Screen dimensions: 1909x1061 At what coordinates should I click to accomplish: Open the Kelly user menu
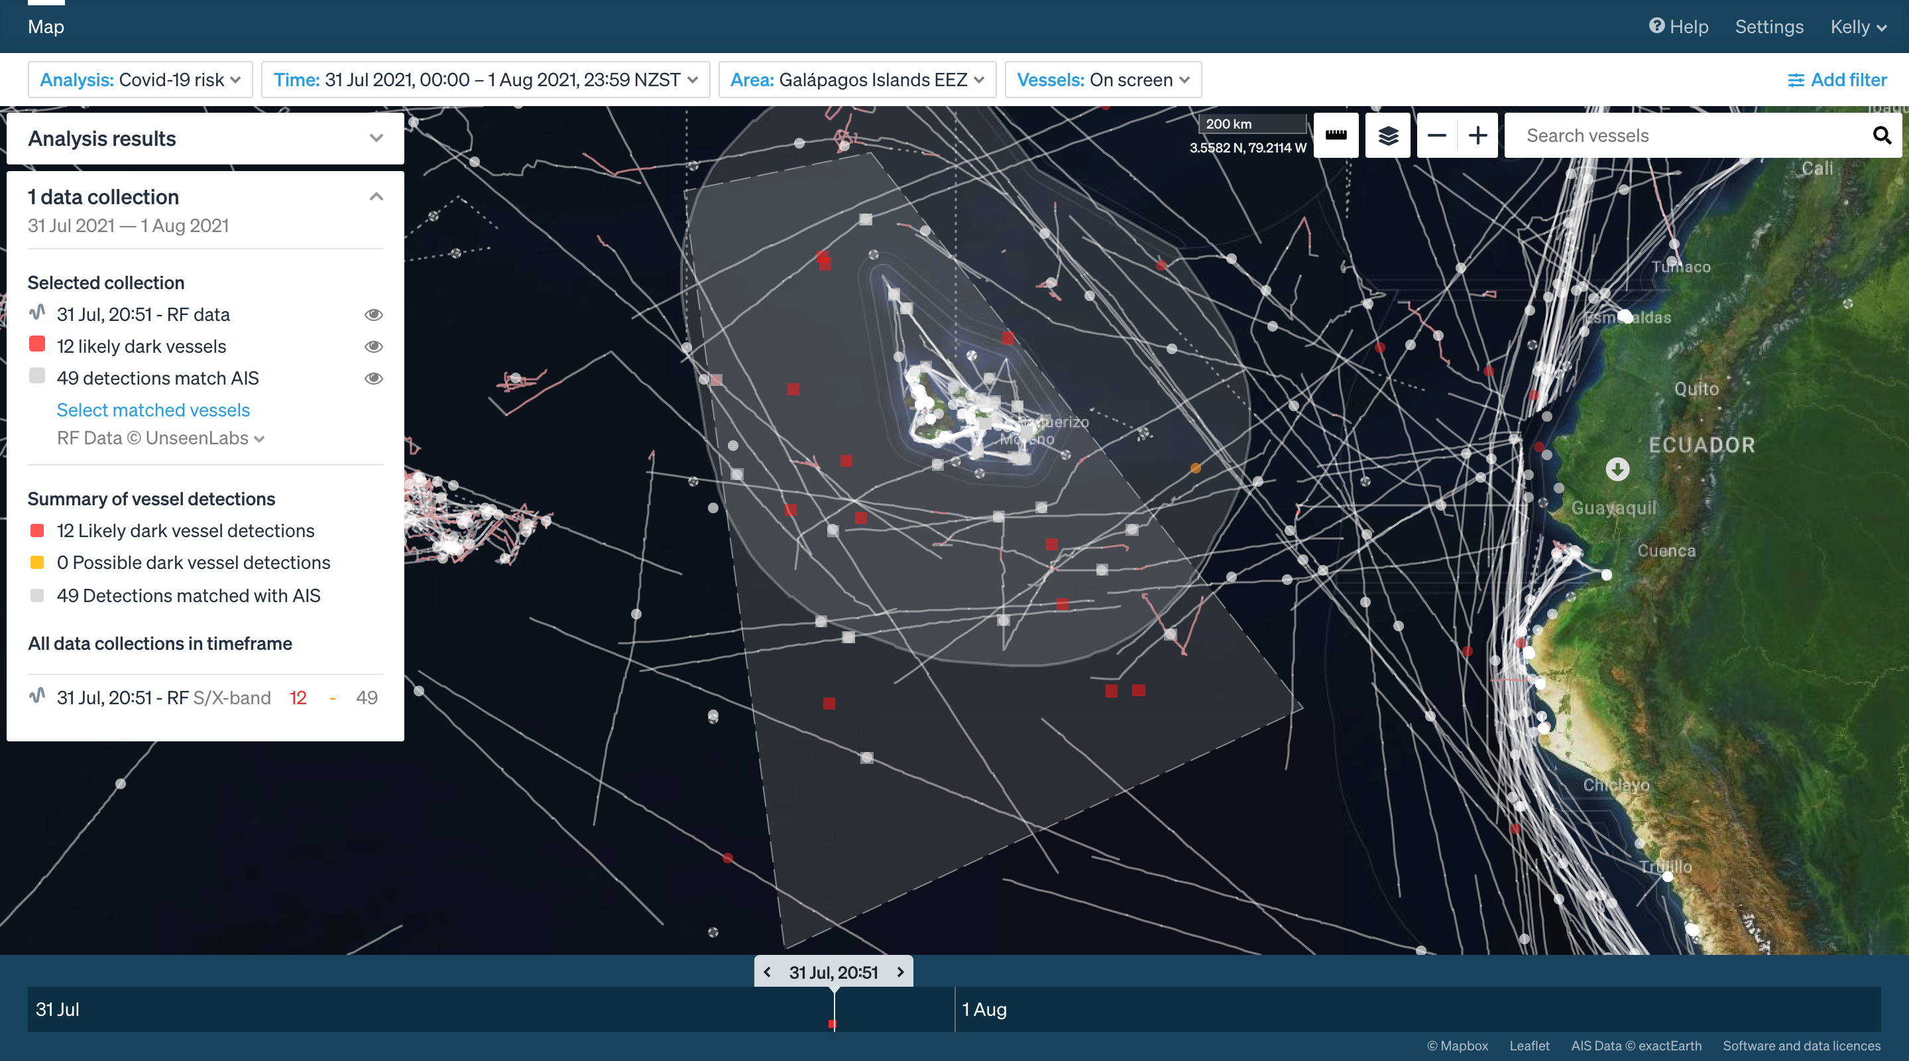1857,27
